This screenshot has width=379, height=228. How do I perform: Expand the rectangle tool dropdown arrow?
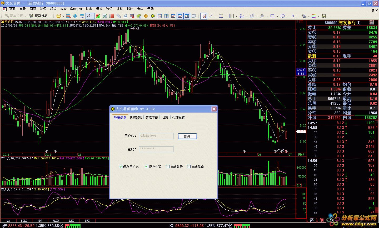277,16
